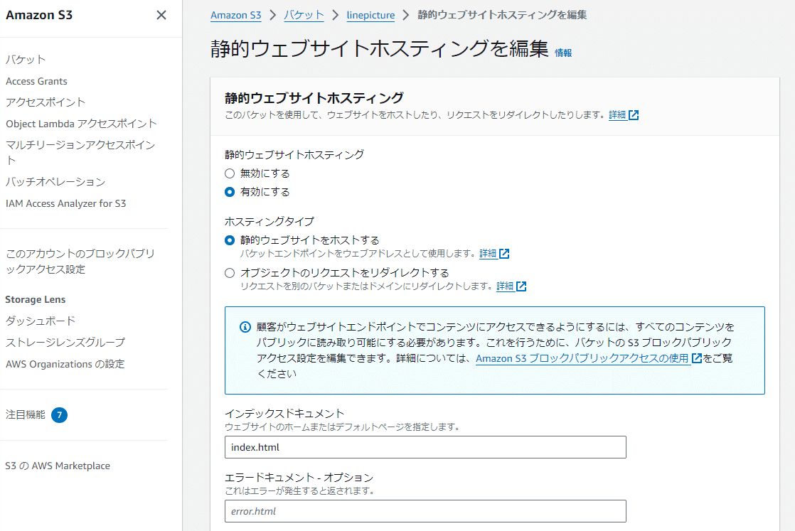This screenshot has width=795, height=531.
Task: Select the 無効にする radio button
Action: tap(230, 173)
